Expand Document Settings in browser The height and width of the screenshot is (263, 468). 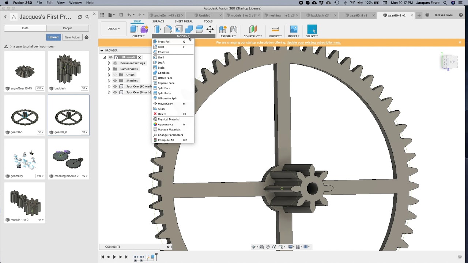pos(109,63)
